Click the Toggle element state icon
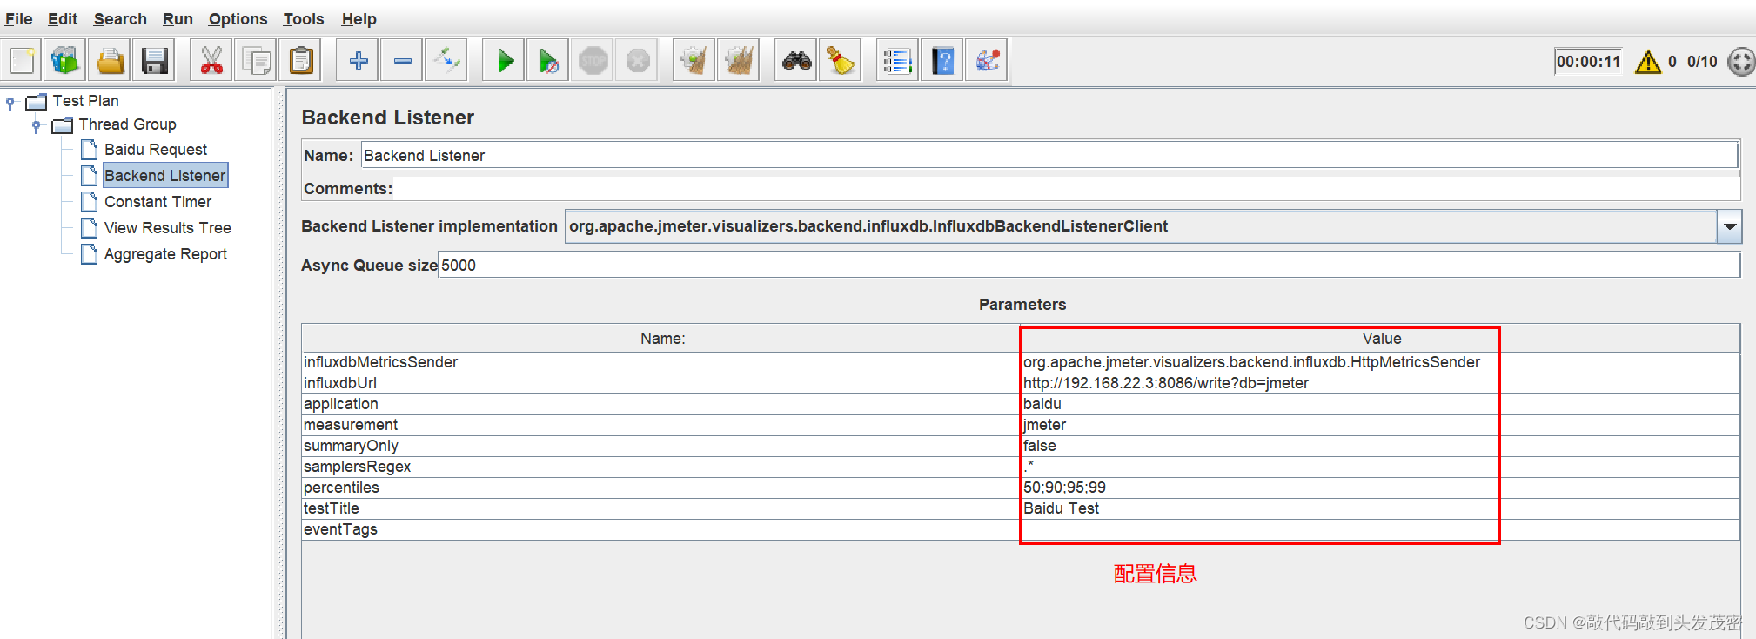This screenshot has height=639, width=1756. (x=447, y=61)
